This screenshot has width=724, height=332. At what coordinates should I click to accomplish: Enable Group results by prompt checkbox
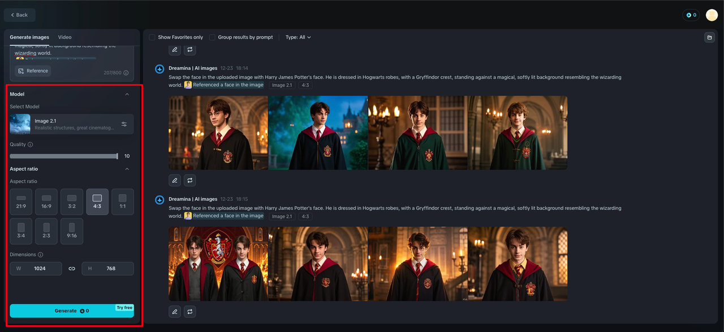pos(212,37)
